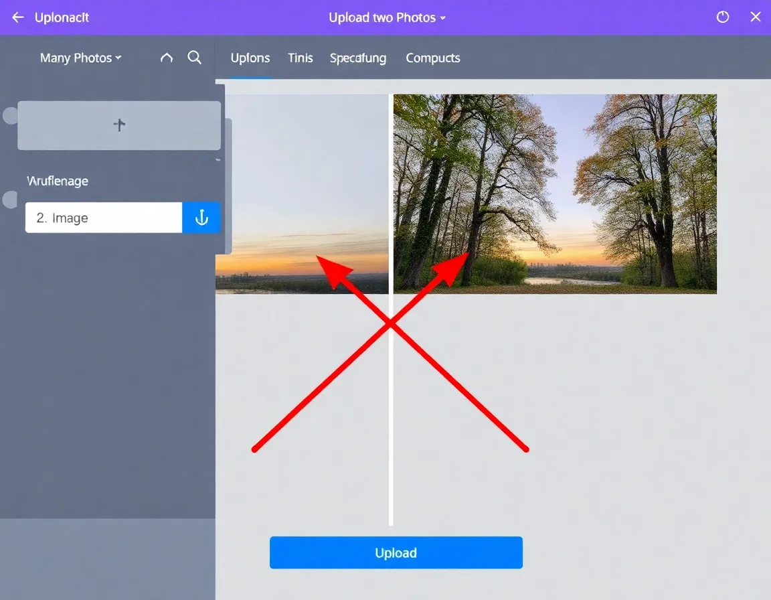Open the Specafung tab
Screen dimensions: 771x600
click(x=358, y=58)
